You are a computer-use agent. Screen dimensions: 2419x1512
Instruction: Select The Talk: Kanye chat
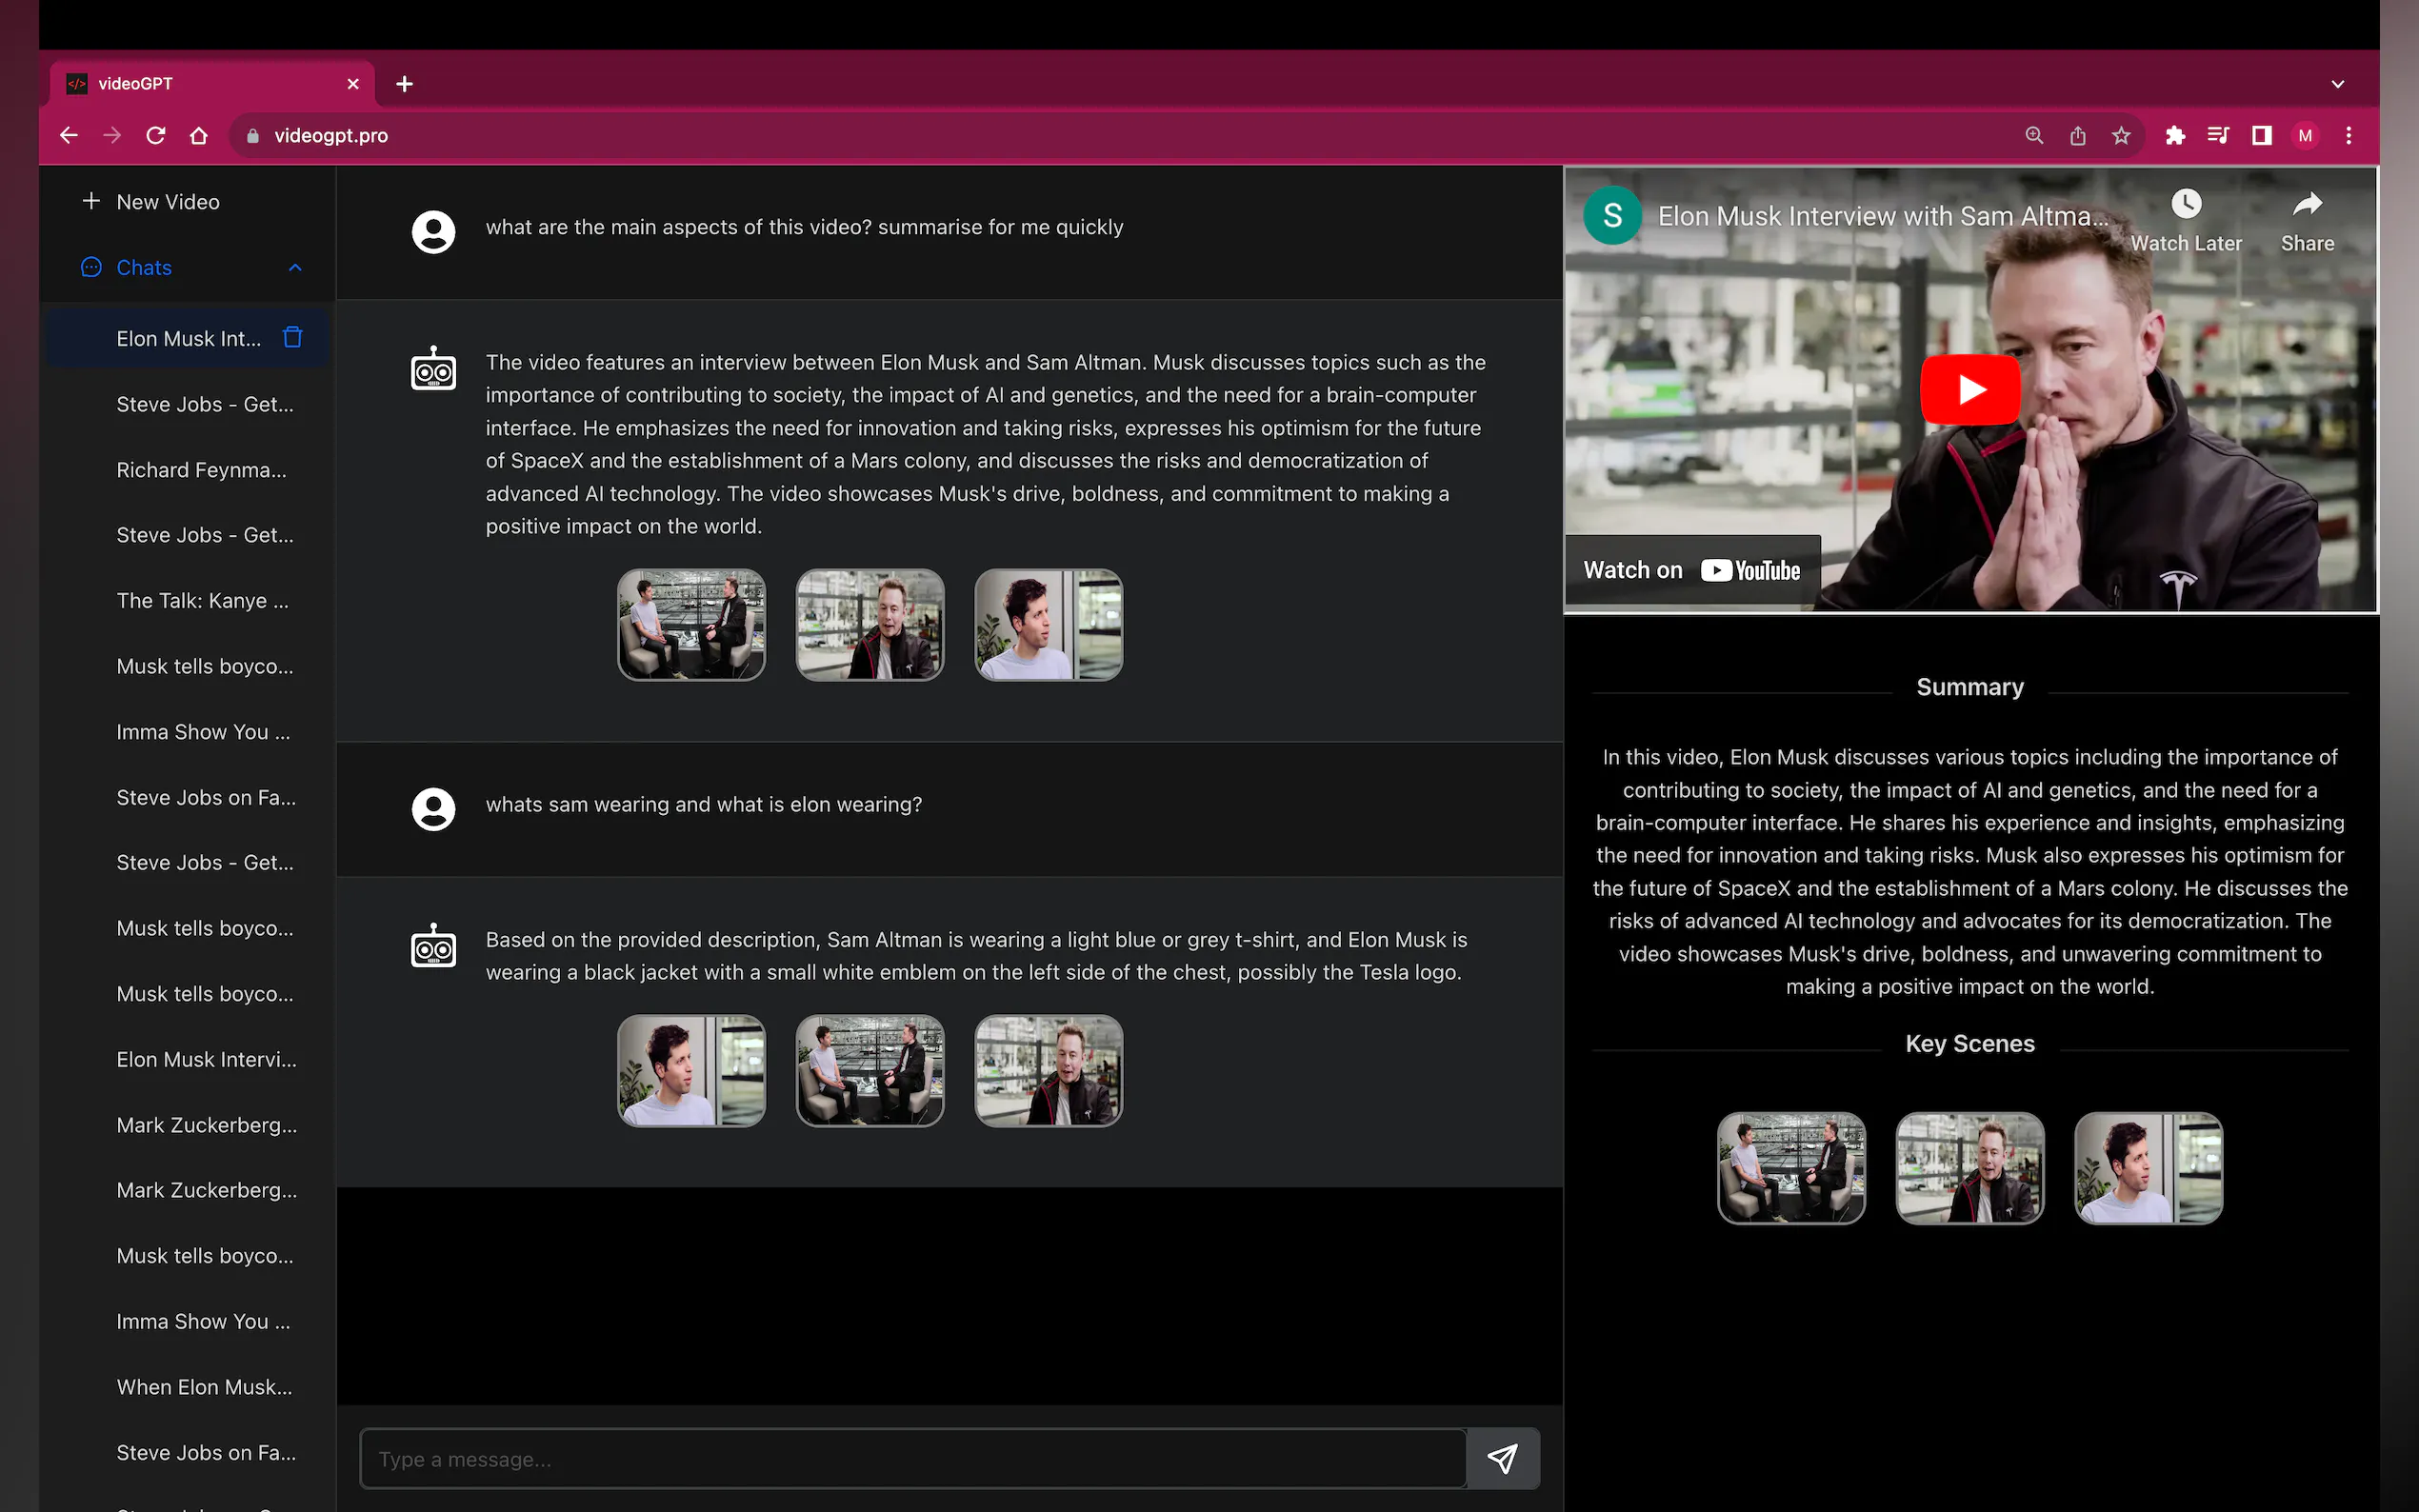coord(202,601)
